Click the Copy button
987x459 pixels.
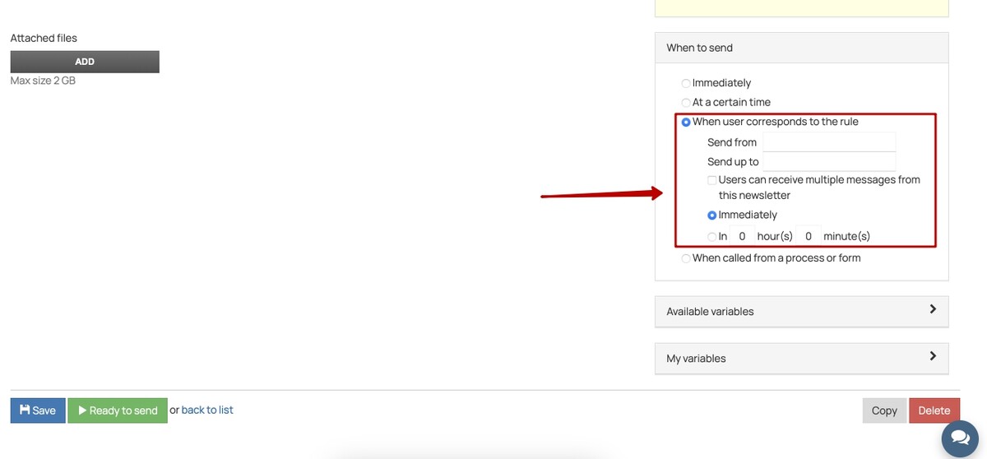point(884,410)
